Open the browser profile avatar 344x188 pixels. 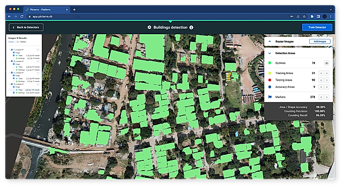click(x=325, y=16)
